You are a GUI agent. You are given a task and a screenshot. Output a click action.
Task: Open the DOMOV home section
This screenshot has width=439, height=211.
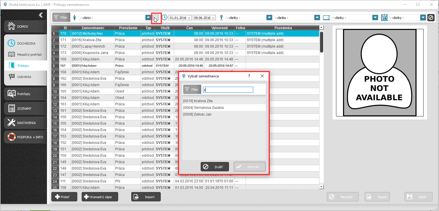coord(25,26)
